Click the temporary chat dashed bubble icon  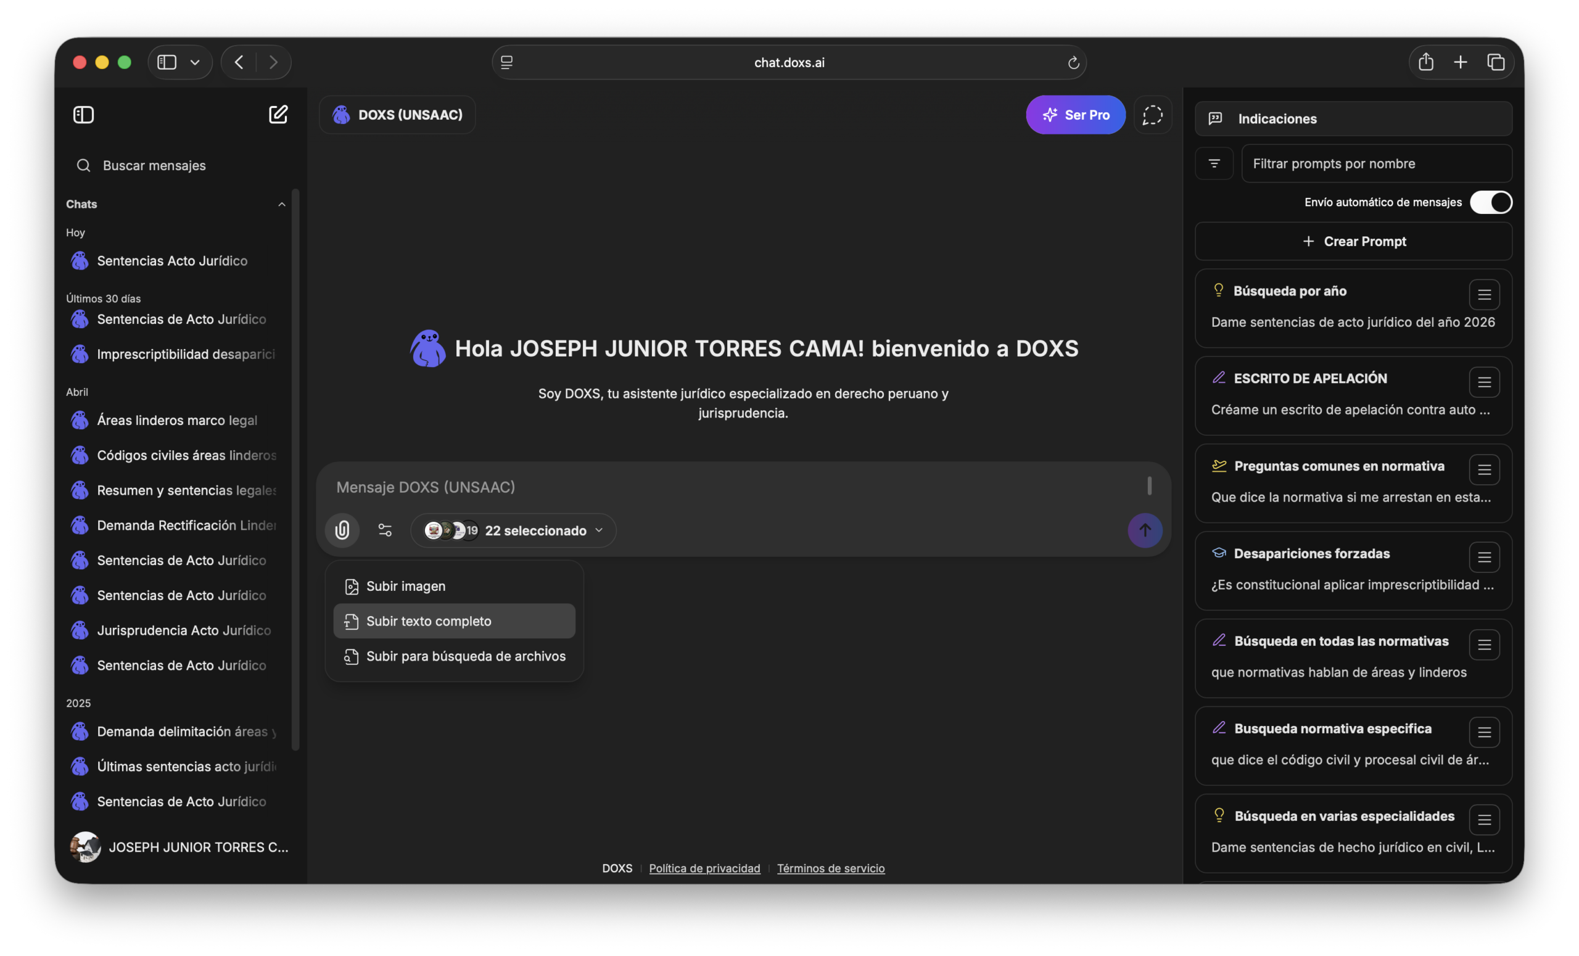coord(1152,115)
